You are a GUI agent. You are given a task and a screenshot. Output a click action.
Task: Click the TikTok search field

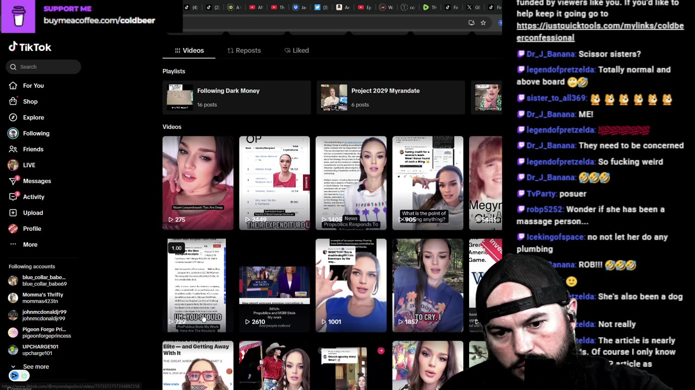pos(44,67)
